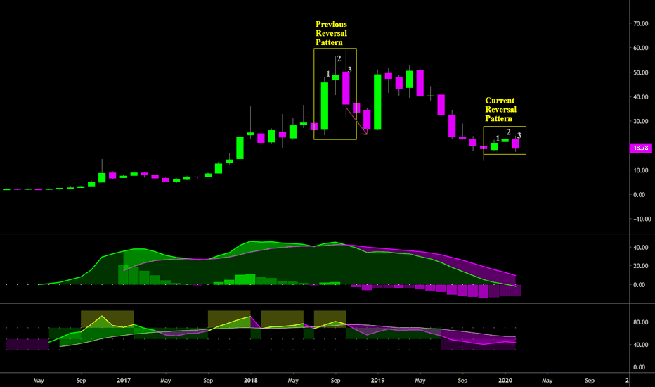Click the magenta candle labeled 3 in current pattern
655x387 pixels.
coord(516,144)
